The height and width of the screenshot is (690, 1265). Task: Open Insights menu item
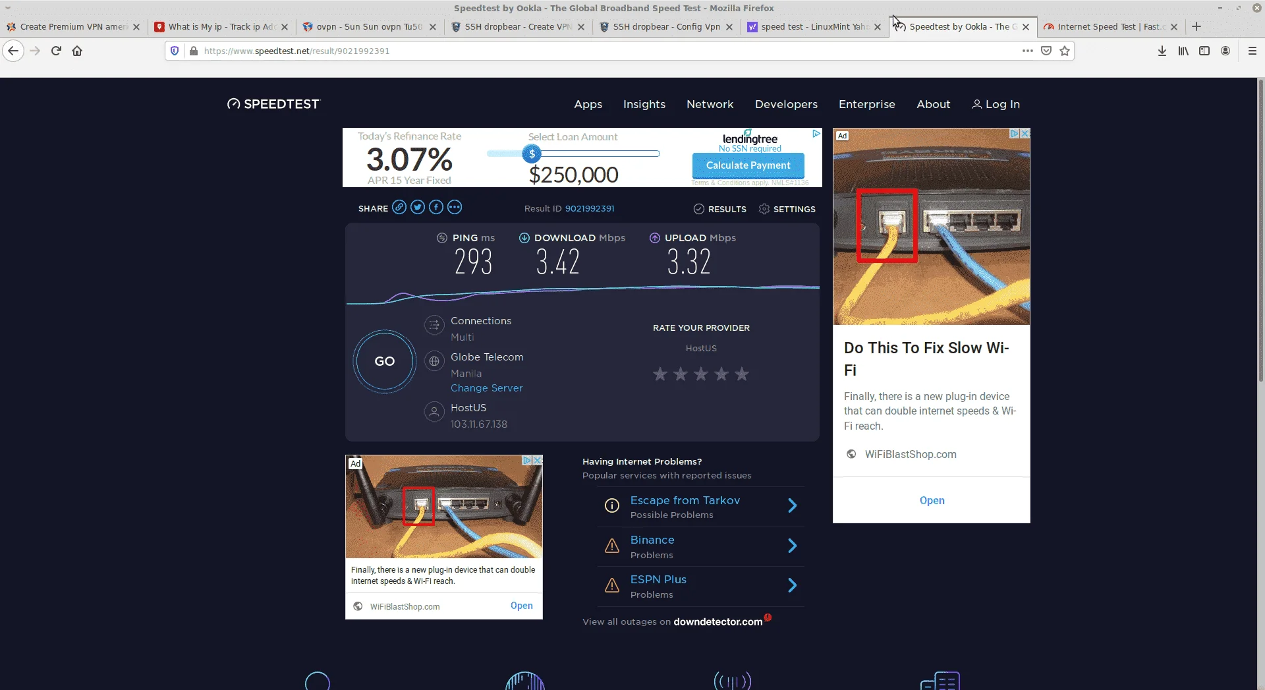644,104
